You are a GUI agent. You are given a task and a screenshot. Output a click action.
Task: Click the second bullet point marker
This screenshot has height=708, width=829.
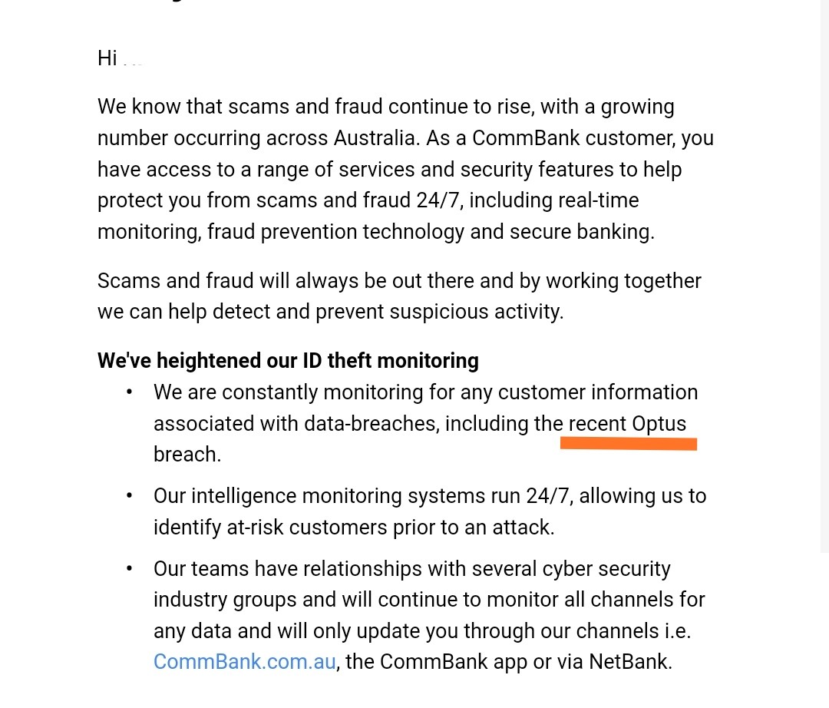tap(129, 496)
